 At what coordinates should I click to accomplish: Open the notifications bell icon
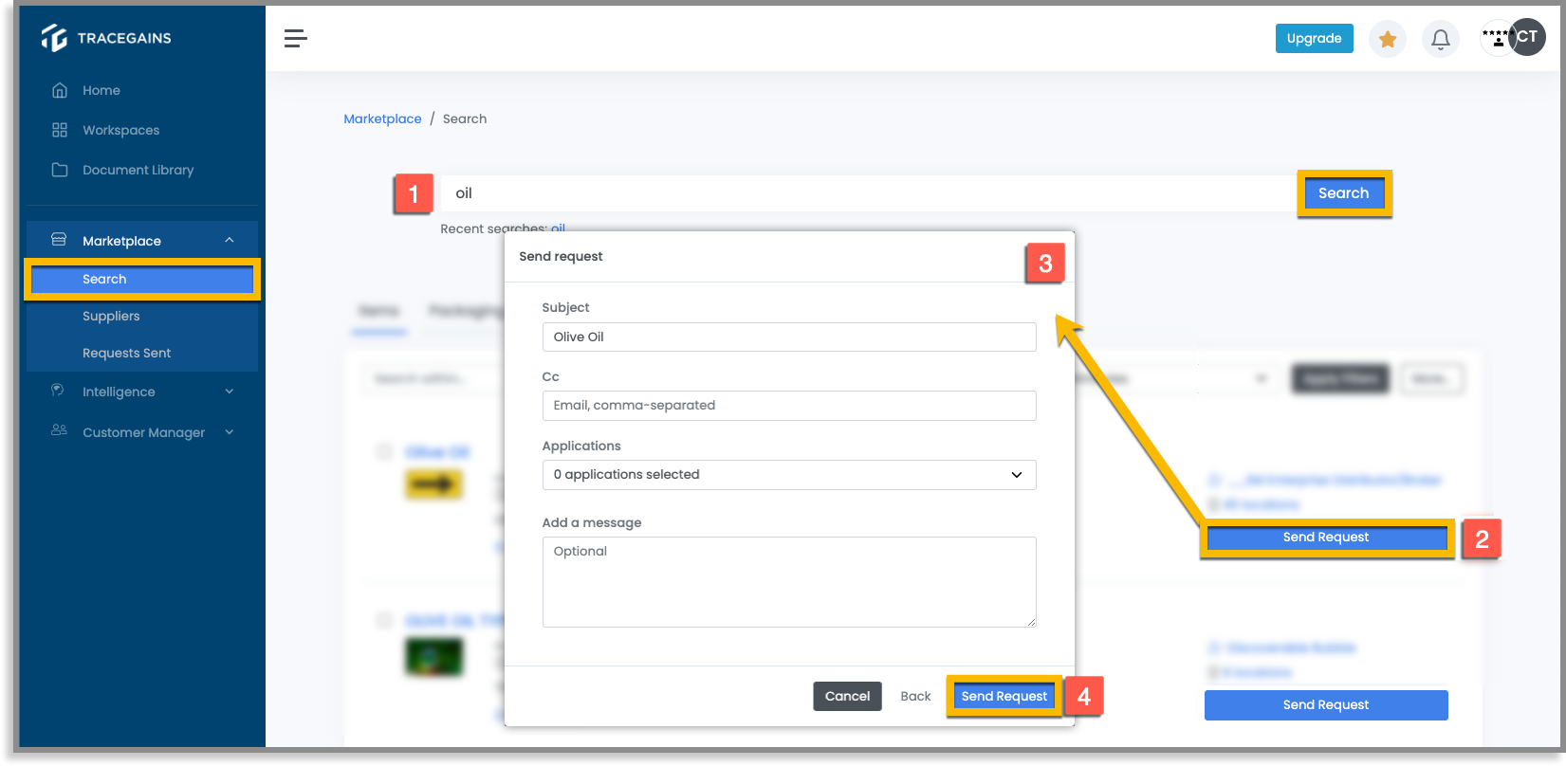click(x=1440, y=39)
